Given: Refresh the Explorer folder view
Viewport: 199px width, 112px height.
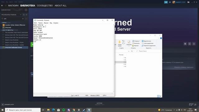Looking at the screenshot, I should pyautogui.click(x=132, y=51).
